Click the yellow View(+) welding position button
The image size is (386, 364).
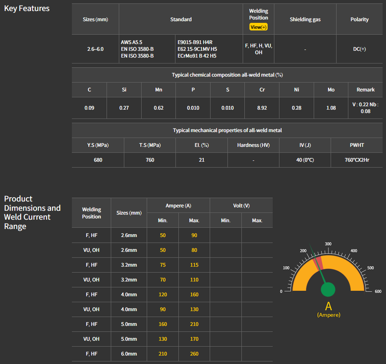[258, 27]
